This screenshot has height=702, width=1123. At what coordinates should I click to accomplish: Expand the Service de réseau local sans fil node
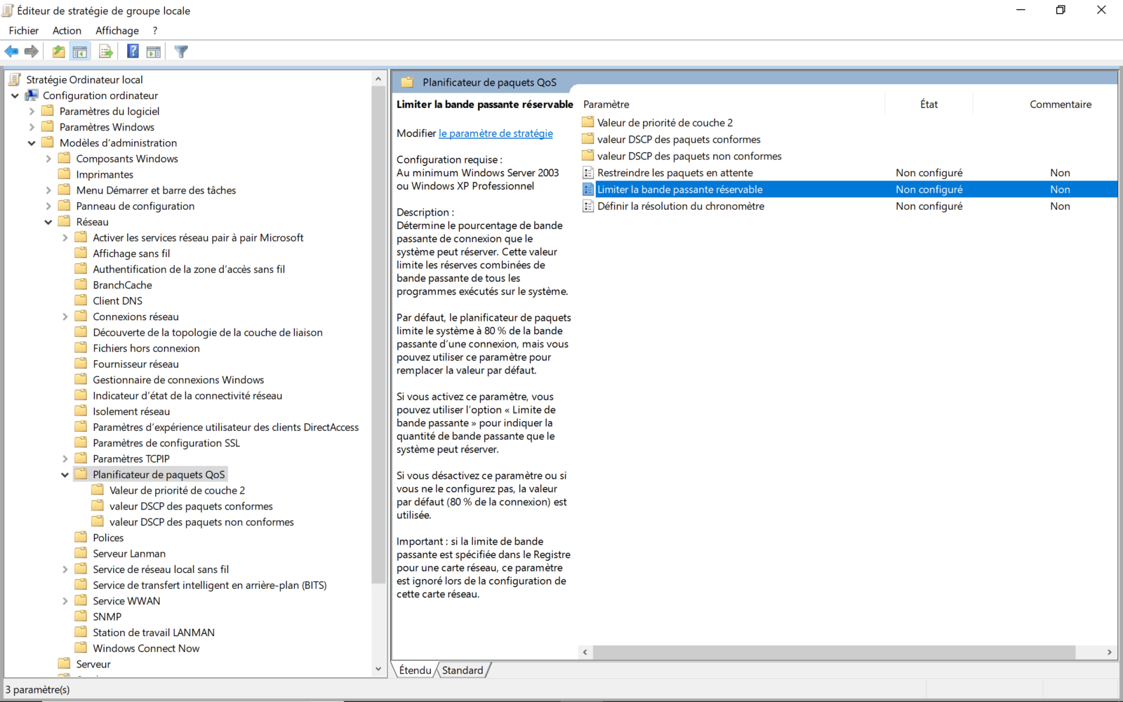click(65, 569)
